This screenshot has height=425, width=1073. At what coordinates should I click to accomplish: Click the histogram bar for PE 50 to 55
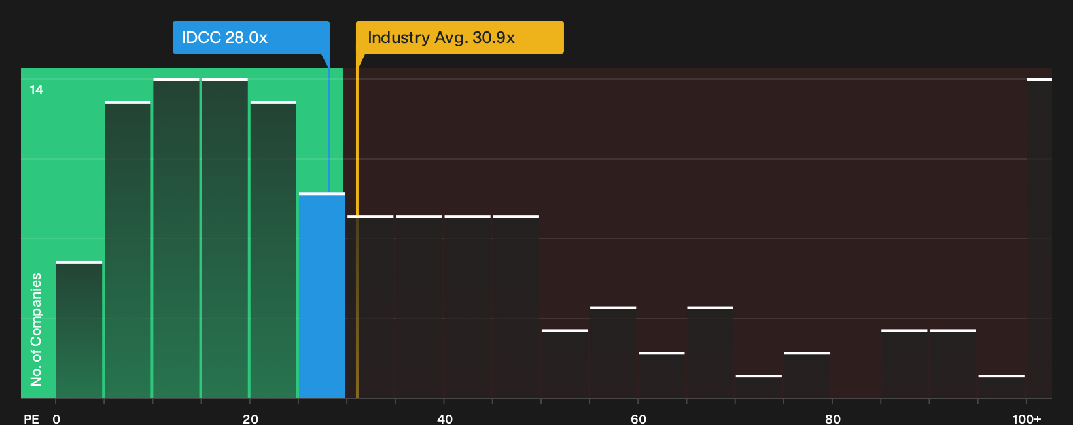[x=565, y=364]
